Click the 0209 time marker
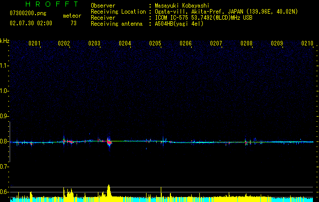The height and width of the screenshot is (202, 319). tap(277, 43)
